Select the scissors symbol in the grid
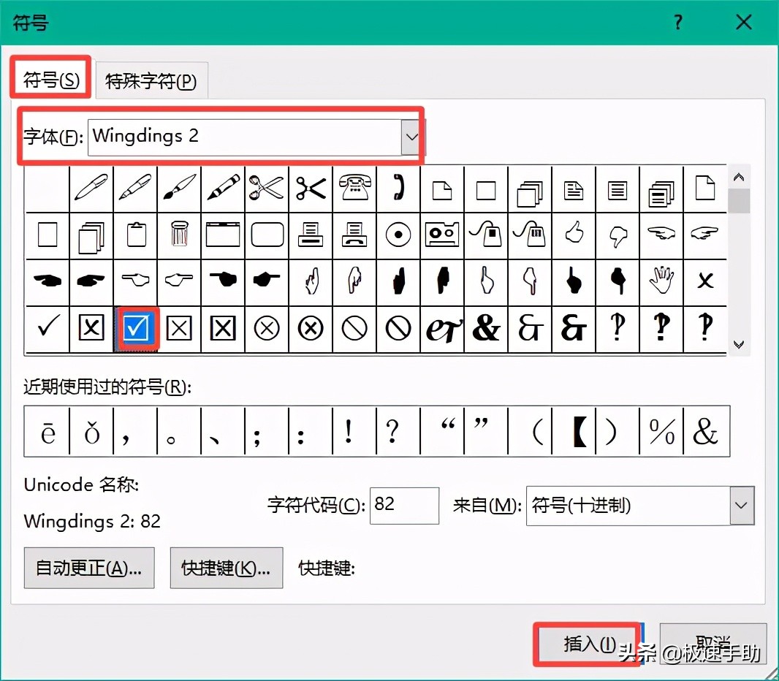779x681 pixels. (267, 189)
